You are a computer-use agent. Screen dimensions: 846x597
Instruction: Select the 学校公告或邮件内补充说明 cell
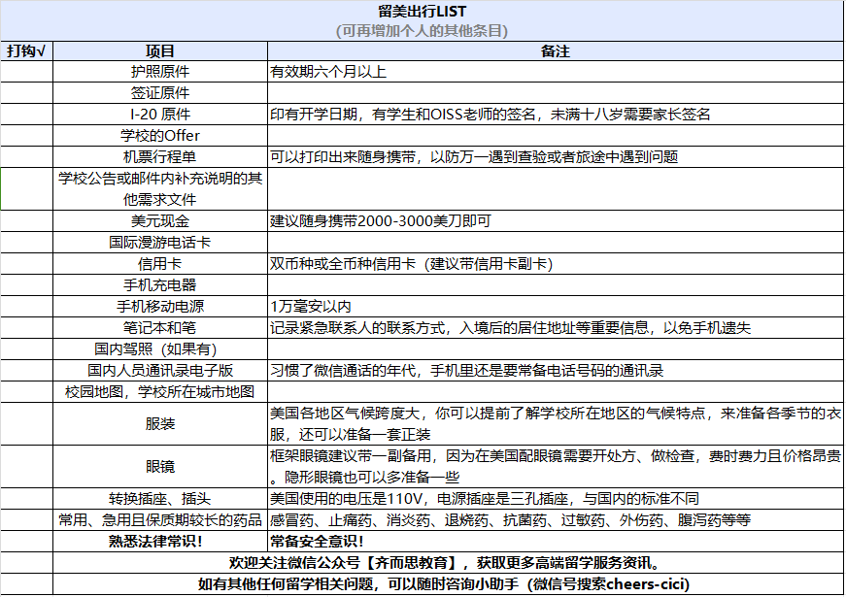(160, 188)
